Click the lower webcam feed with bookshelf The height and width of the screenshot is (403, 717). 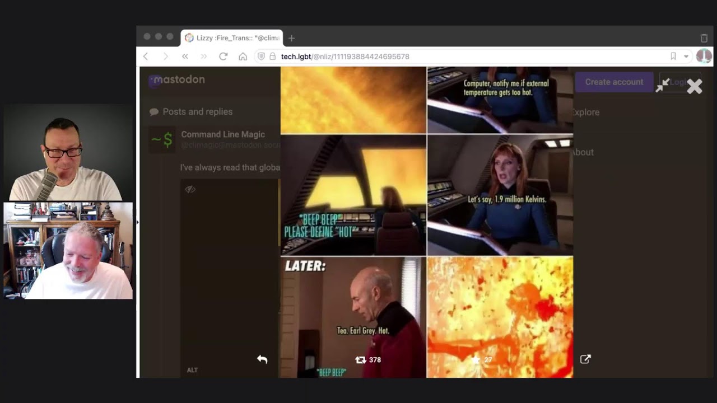click(68, 251)
